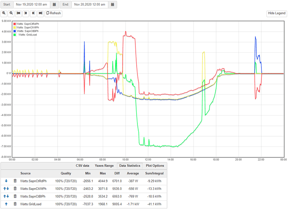Click the blue SapnCtBlPh legend swatch

tap(14, 31)
